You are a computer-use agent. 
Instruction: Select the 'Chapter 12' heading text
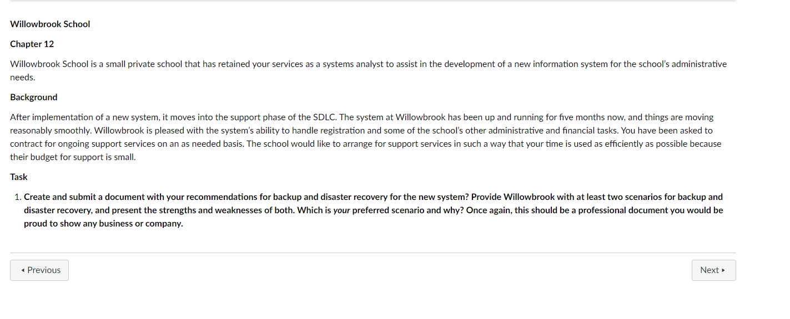32,44
